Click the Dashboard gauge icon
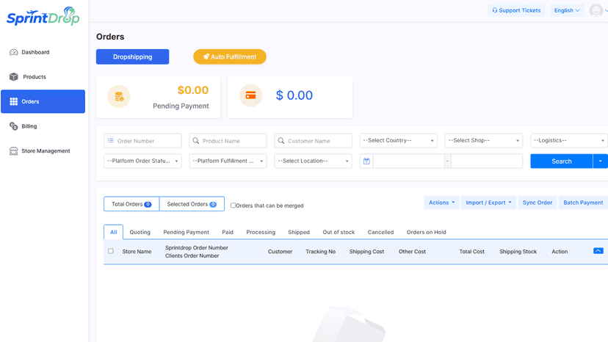Image resolution: width=608 pixels, height=342 pixels. (x=13, y=52)
